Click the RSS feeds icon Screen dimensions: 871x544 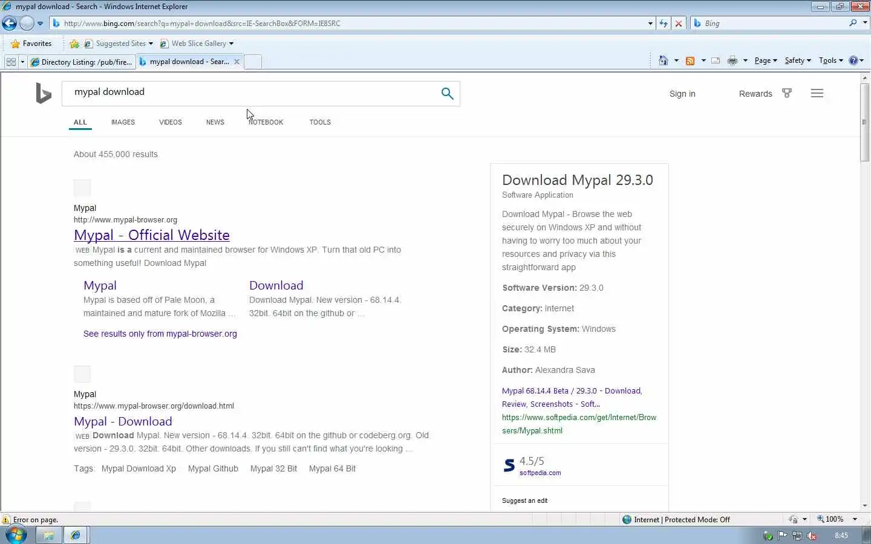pyautogui.click(x=690, y=60)
